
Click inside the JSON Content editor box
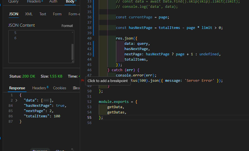pyautogui.click(x=41, y=46)
